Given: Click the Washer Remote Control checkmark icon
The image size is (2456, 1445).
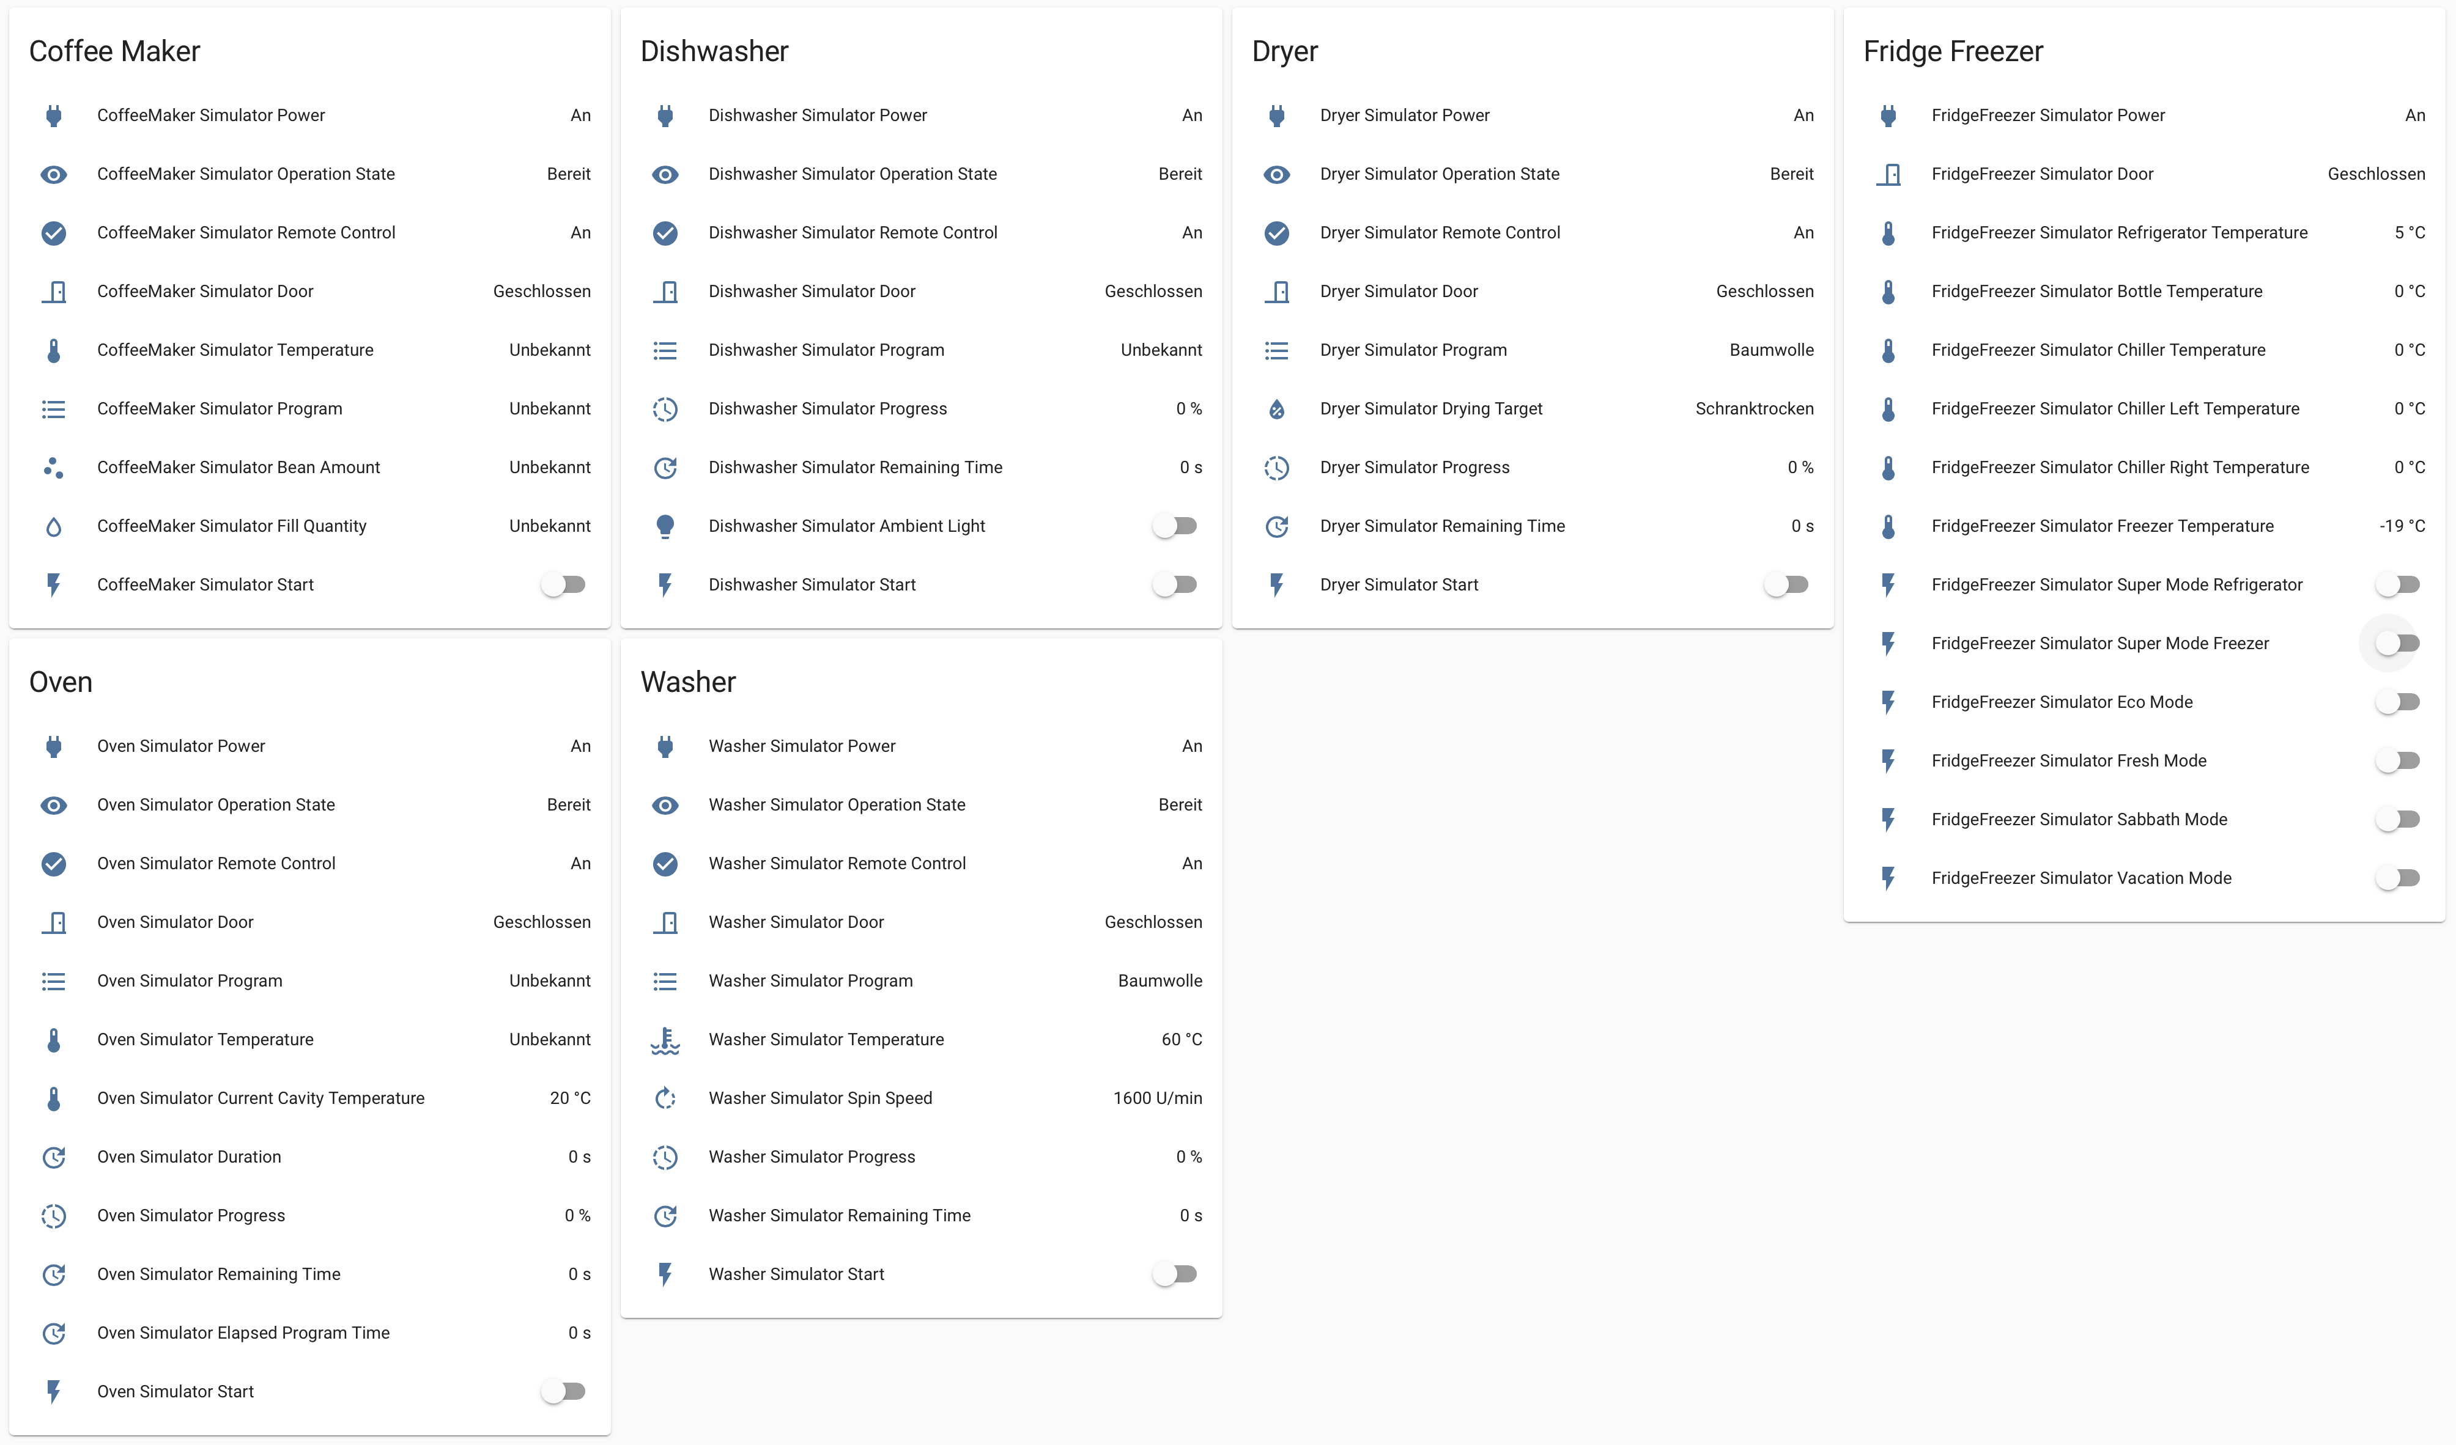Looking at the screenshot, I should pos(665,863).
